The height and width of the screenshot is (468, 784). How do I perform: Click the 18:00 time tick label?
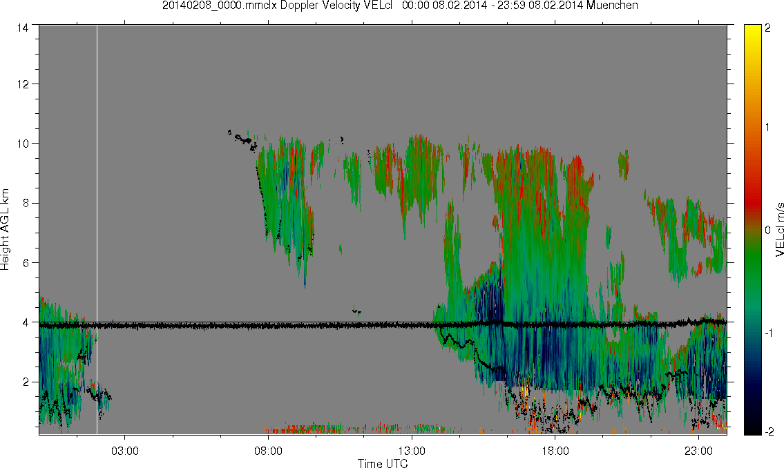555,451
